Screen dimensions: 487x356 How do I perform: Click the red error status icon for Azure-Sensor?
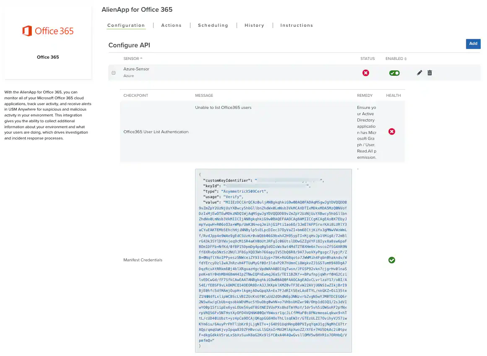click(365, 73)
